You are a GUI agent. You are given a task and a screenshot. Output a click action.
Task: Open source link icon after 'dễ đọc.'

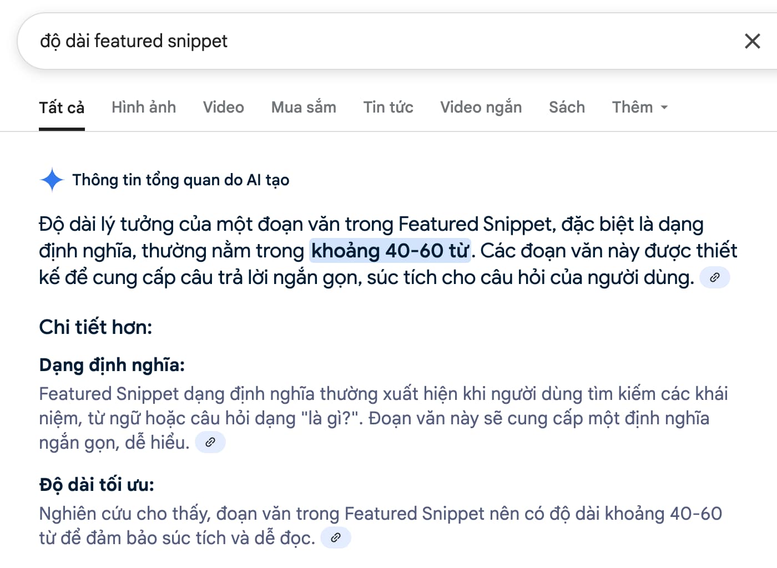[x=336, y=537]
